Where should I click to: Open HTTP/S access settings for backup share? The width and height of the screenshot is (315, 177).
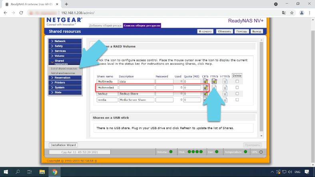[225, 94]
